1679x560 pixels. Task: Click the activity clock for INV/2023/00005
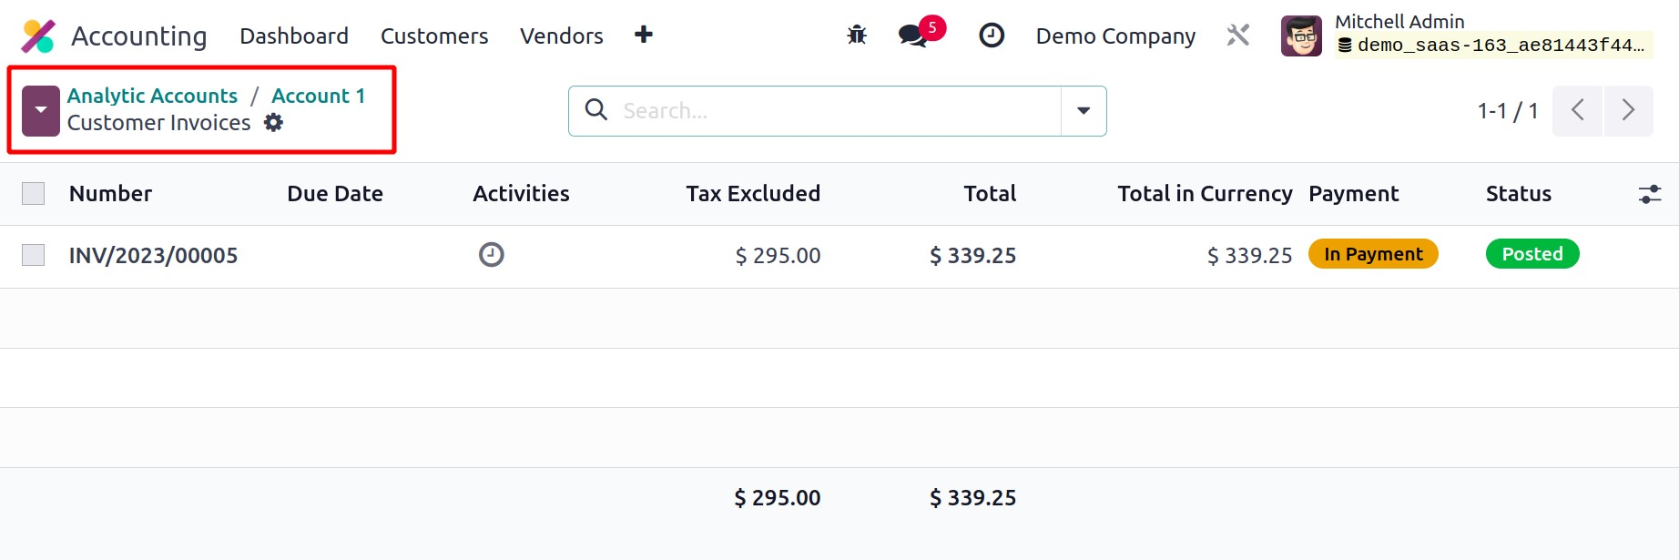coord(492,255)
